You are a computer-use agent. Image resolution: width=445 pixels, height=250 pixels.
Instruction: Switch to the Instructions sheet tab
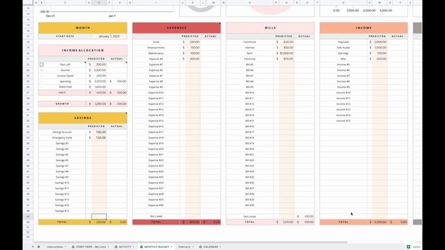pos(55,247)
